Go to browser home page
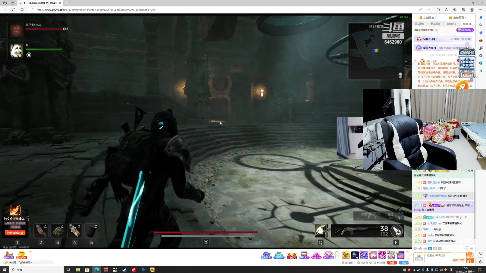The image size is (486, 273). pos(22,10)
